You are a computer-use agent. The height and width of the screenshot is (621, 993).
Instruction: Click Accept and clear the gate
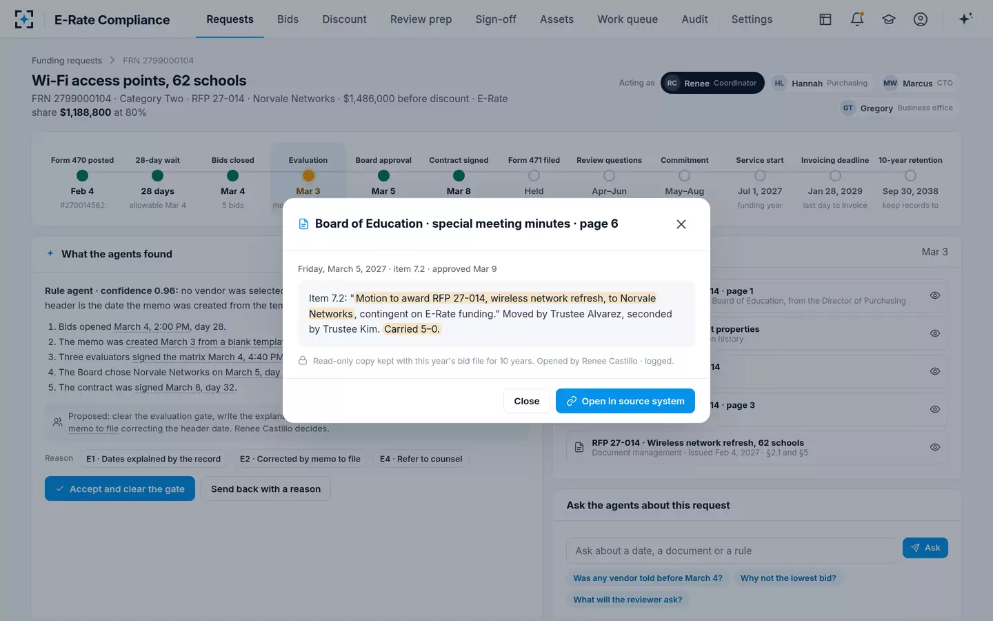pos(120,489)
